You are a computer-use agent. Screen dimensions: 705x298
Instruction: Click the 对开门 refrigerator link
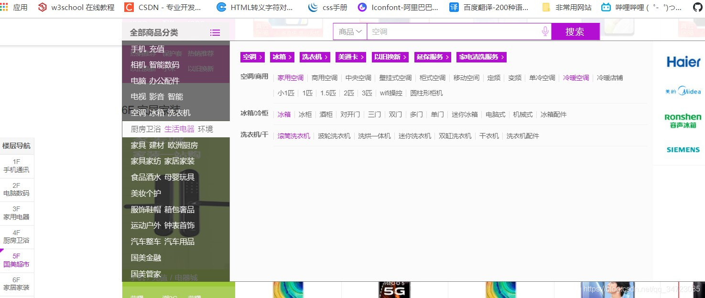point(350,114)
